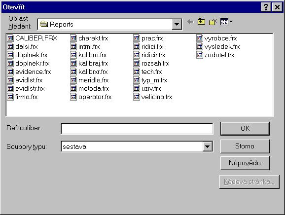
Task: Select the file name kalibra.frx
Action: click(93, 55)
